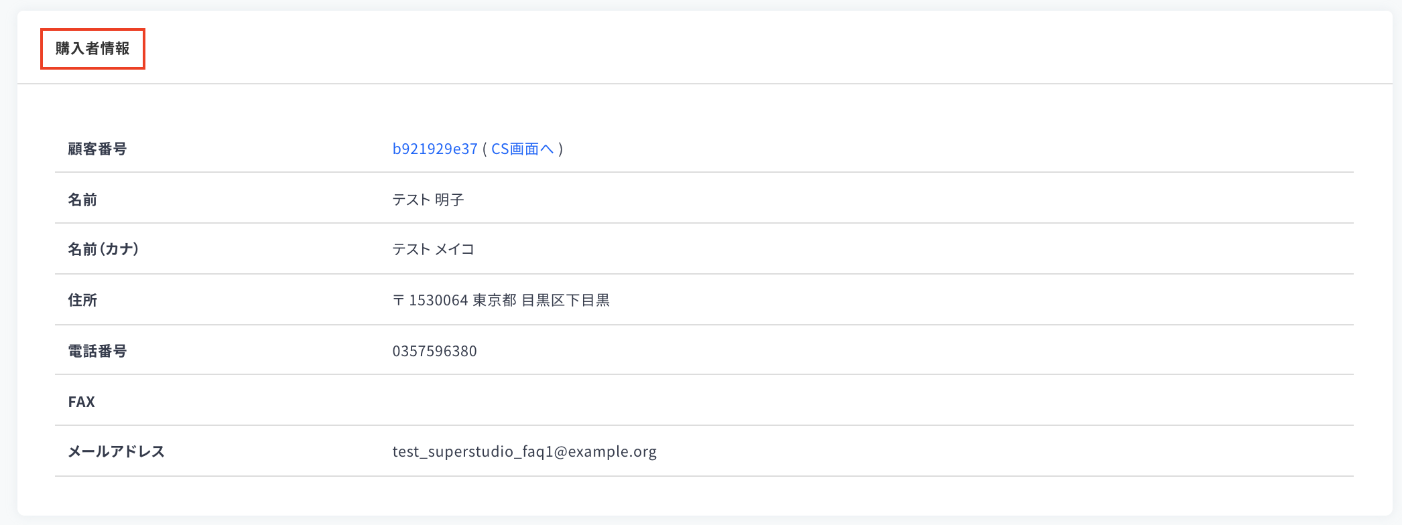Viewport: 1402px width, 525px height.
Task: Select the 顧客番号 row label
Action: [97, 149]
